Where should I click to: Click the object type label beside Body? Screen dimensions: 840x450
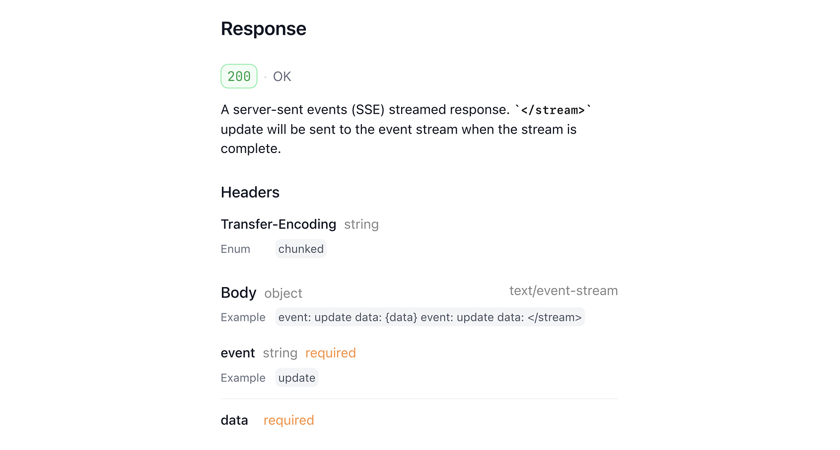[x=283, y=294]
